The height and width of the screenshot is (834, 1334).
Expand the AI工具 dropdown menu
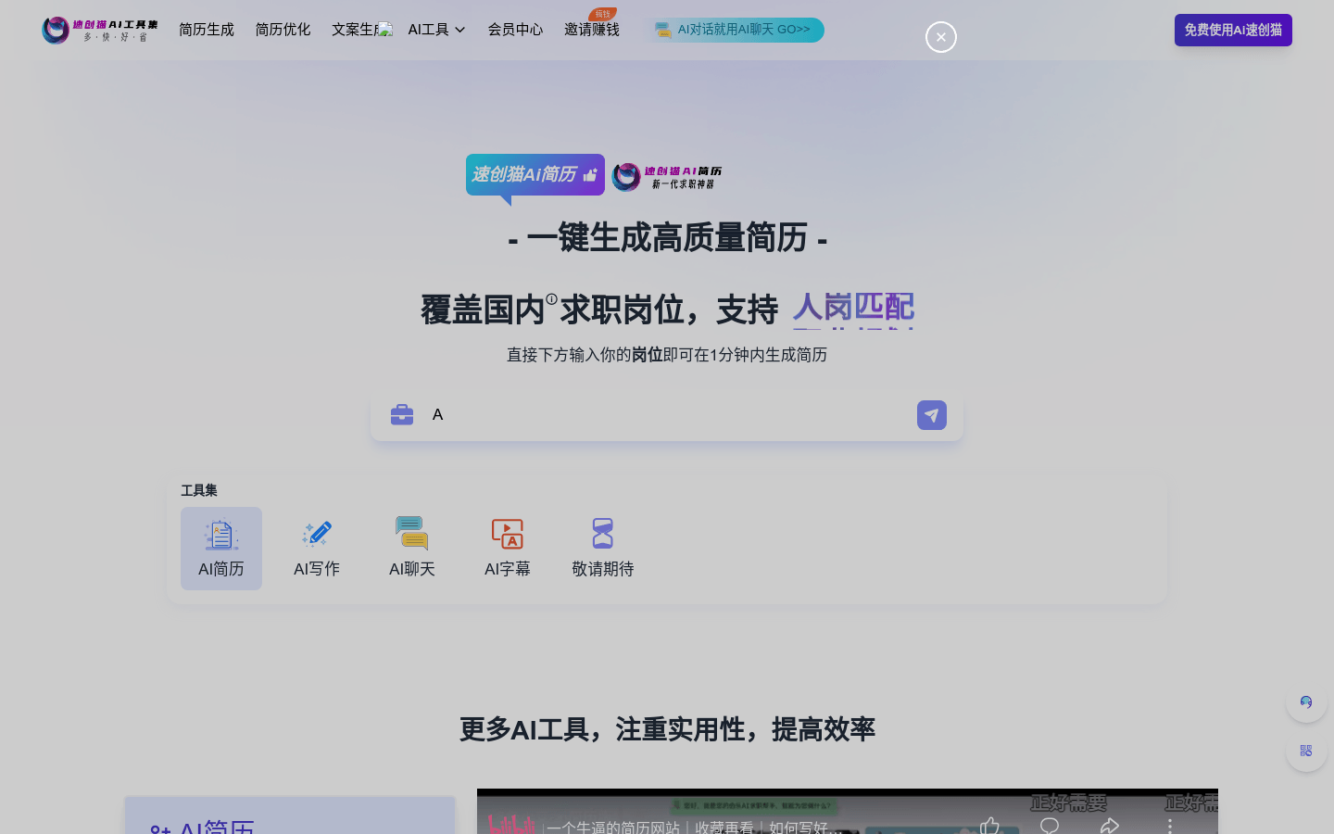436,30
